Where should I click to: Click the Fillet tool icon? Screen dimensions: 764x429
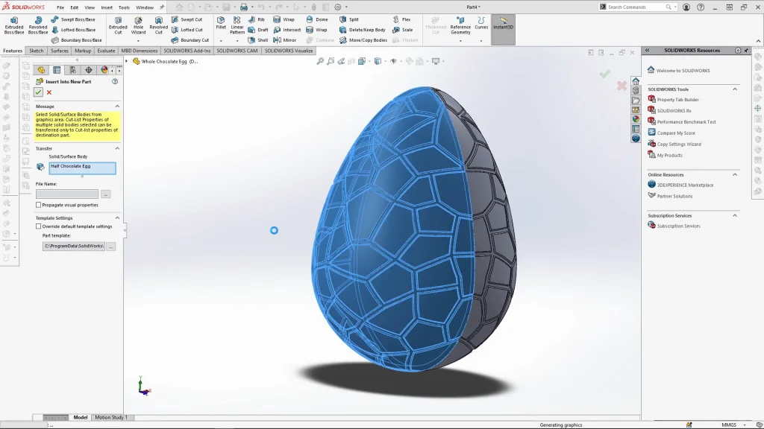pyautogui.click(x=221, y=22)
